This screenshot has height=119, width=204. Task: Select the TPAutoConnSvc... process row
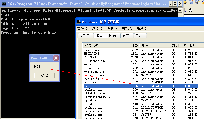tap(141, 93)
